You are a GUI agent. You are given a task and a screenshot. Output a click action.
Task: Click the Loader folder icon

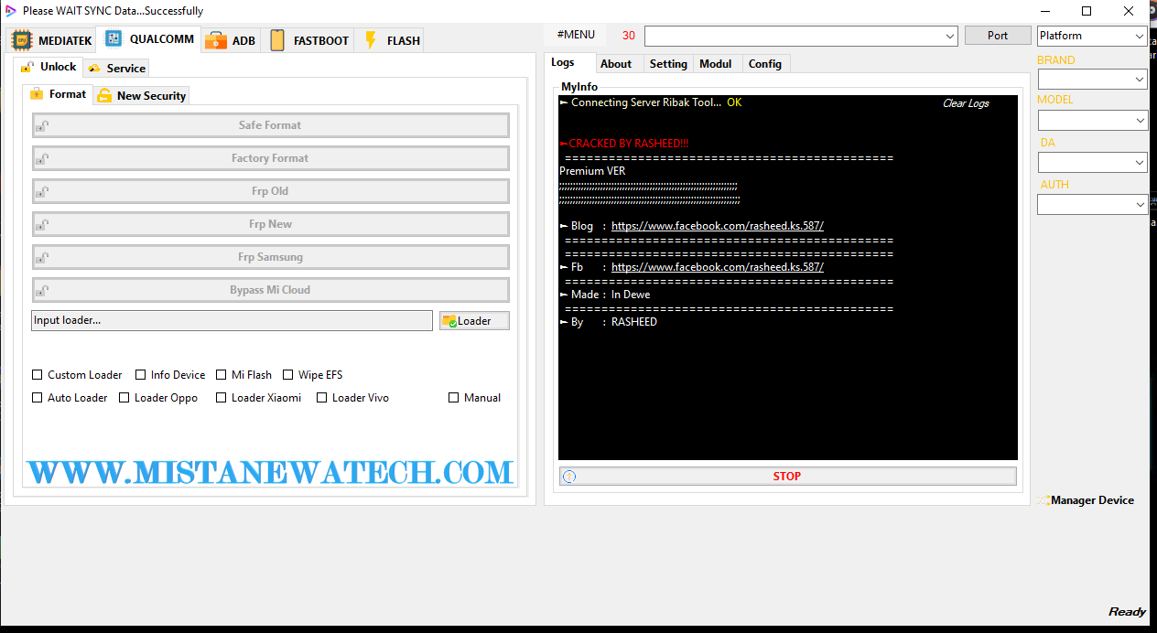click(449, 321)
